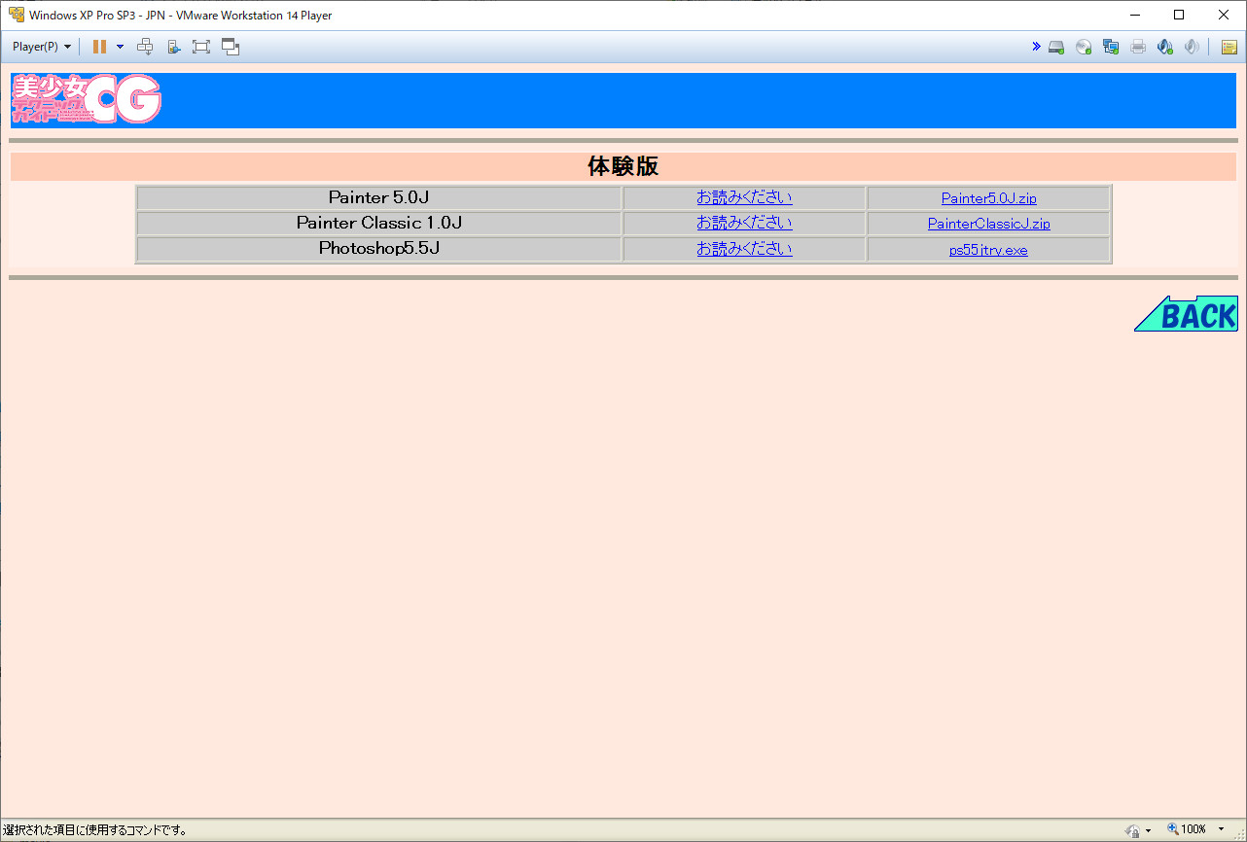Click the VMware Player title bar icon
Image resolution: width=1247 pixels, height=842 pixels.
click(16, 15)
